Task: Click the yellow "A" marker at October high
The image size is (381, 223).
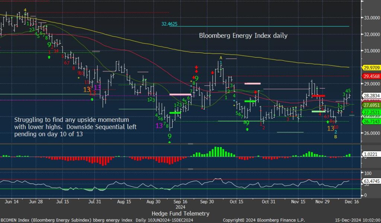Action: [x=221, y=58]
